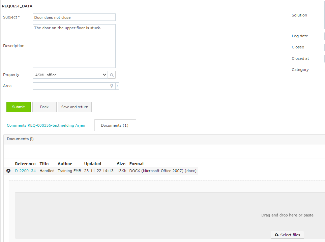
Task: Click the Solution label
Action: pyautogui.click(x=299, y=15)
